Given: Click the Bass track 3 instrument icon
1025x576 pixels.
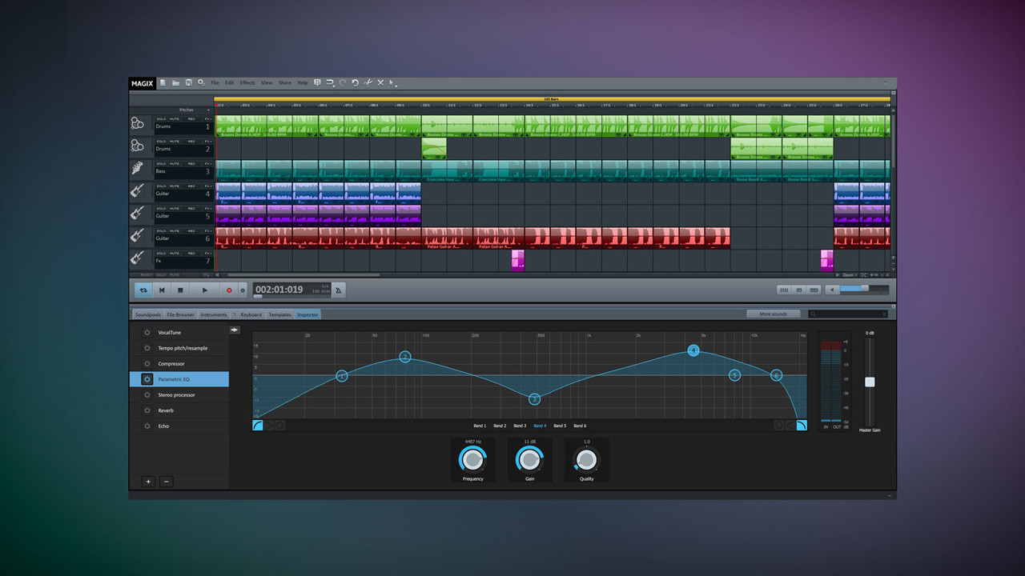Looking at the screenshot, I should coord(138,168).
